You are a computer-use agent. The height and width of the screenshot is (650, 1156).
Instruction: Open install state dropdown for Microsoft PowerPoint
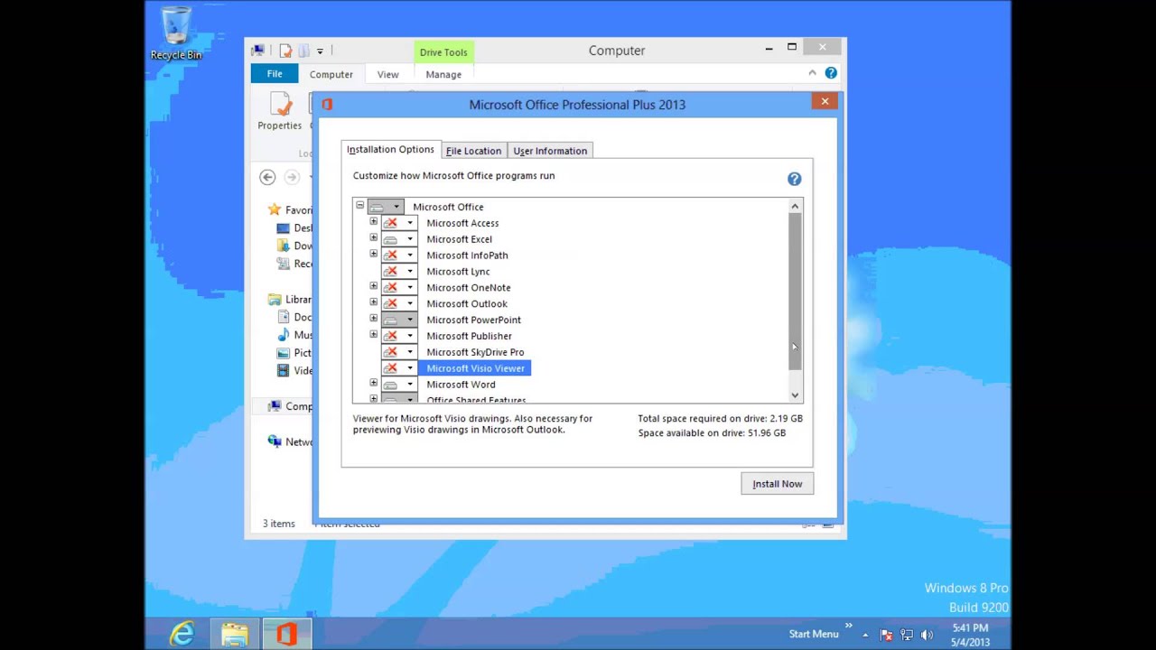tap(399, 320)
